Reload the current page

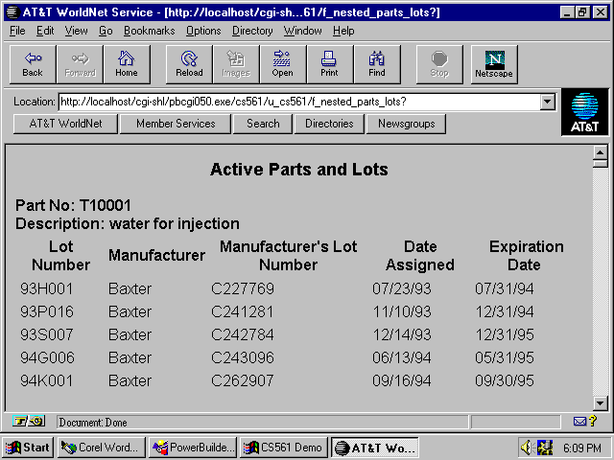click(x=189, y=64)
